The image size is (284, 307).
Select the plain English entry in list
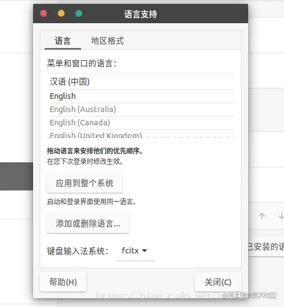(141, 96)
